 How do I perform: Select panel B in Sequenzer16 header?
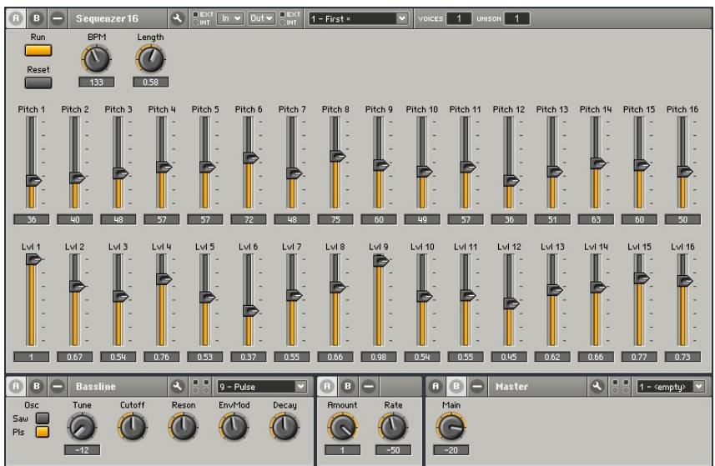pyautogui.click(x=37, y=18)
